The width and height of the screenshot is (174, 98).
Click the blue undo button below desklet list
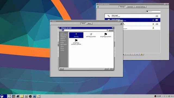tap(137, 54)
